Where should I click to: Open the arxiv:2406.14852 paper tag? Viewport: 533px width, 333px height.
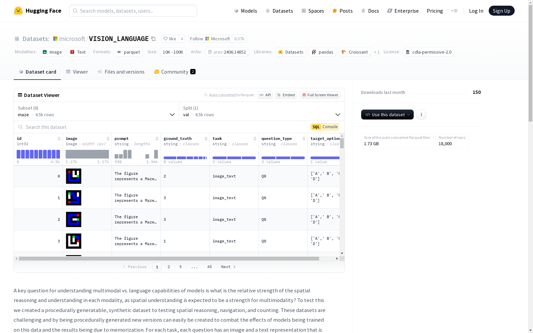click(227, 52)
